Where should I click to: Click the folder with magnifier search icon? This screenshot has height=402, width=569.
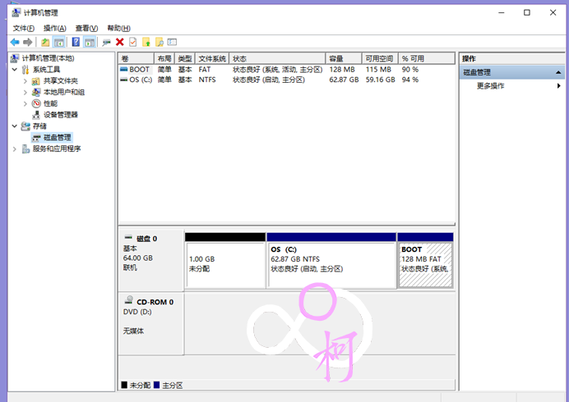coord(160,43)
